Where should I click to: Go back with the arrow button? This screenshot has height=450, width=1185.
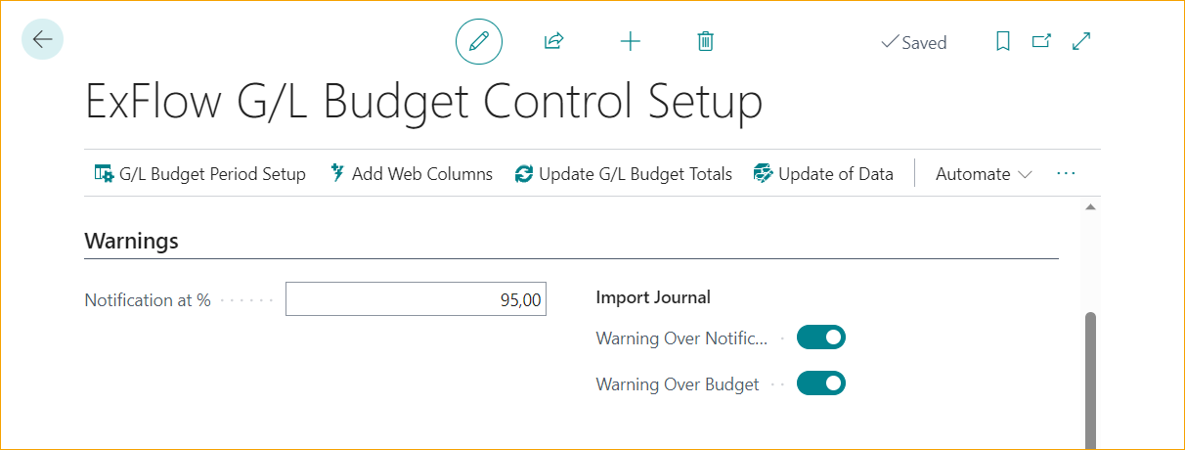[42, 39]
